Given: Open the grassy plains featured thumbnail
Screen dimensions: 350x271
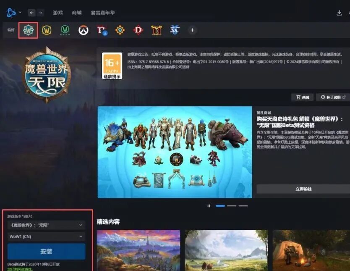Looking at the screenshot, I should coord(226,250).
